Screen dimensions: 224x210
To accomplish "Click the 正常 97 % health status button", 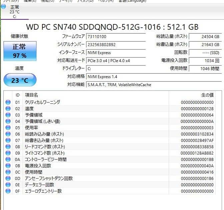I will click(x=20, y=52).
